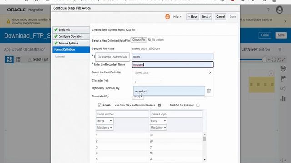Open Game Length data type dropdown
Screen dimensions: 291x163
[x=158, y=121]
